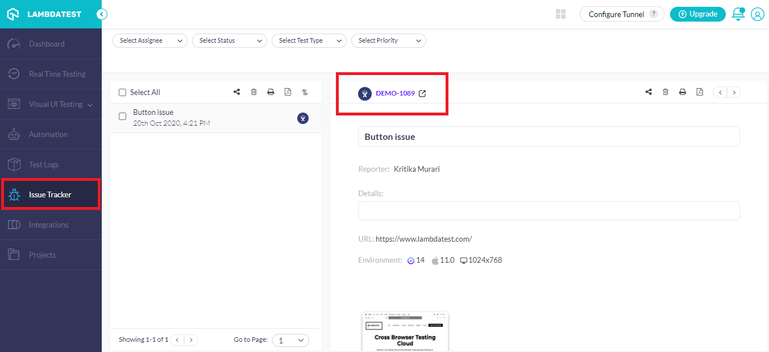Select the Select All checkbox
The height and width of the screenshot is (352, 769).
(x=122, y=92)
